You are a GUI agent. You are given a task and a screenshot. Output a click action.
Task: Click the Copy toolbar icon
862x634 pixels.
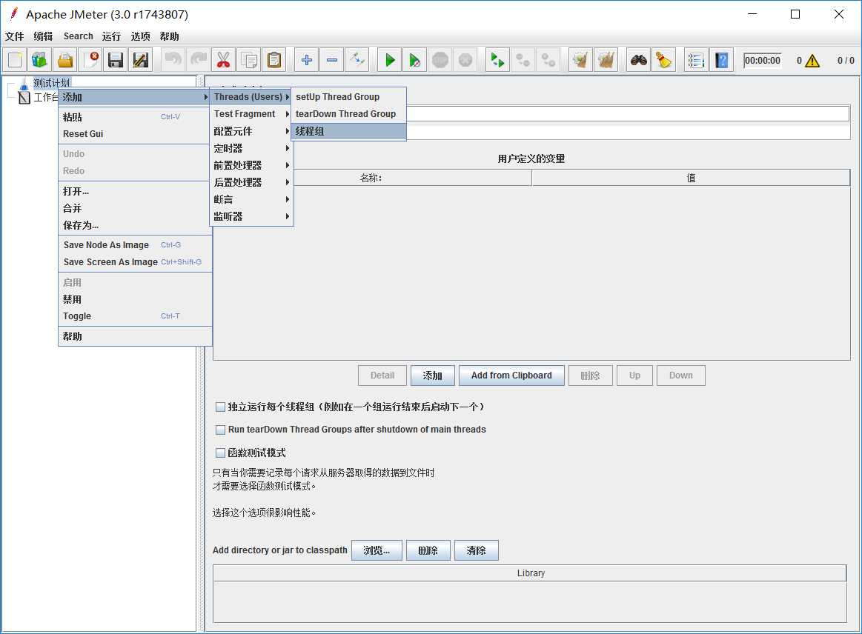(248, 60)
